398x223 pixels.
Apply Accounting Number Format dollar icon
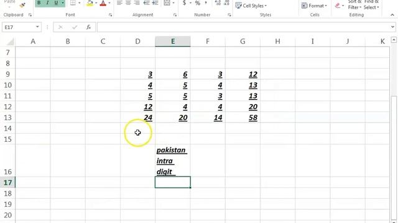tap(185, 3)
